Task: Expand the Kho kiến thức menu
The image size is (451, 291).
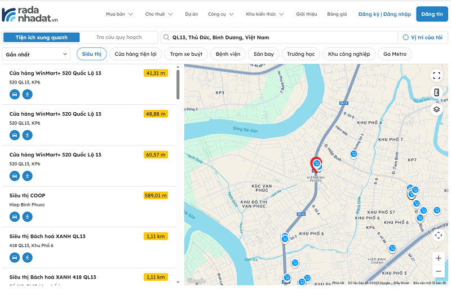Action: coord(264,14)
